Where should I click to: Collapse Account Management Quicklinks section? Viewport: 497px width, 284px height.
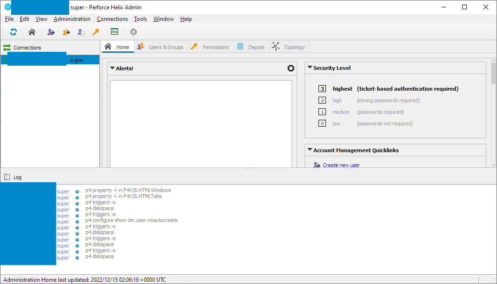[x=310, y=149]
